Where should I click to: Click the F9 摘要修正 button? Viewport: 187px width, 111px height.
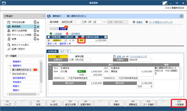click(x=133, y=103)
